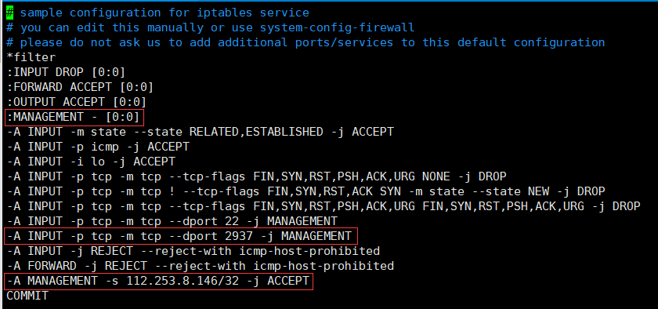Click the highlighted ':MANAGEMENT - [0:0]' chain line
Image resolution: width=658 pixels, height=309 pixels.
[74, 118]
